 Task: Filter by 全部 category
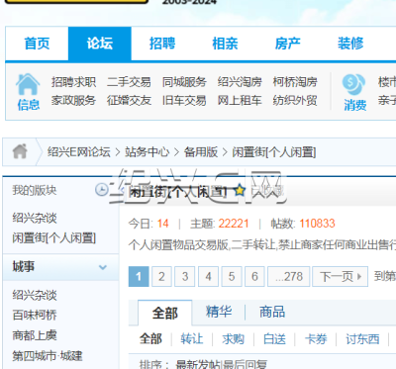click(150, 339)
